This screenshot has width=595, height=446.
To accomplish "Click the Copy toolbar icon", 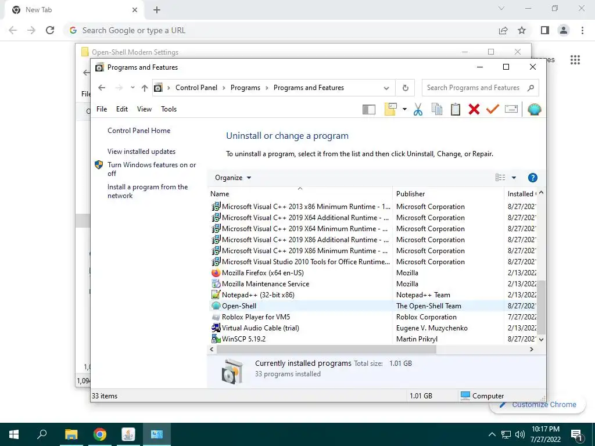I will pos(437,110).
